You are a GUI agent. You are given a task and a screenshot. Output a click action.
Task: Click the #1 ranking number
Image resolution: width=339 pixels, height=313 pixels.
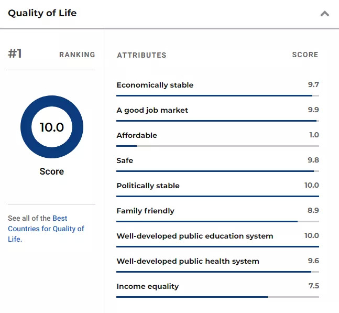15,54
